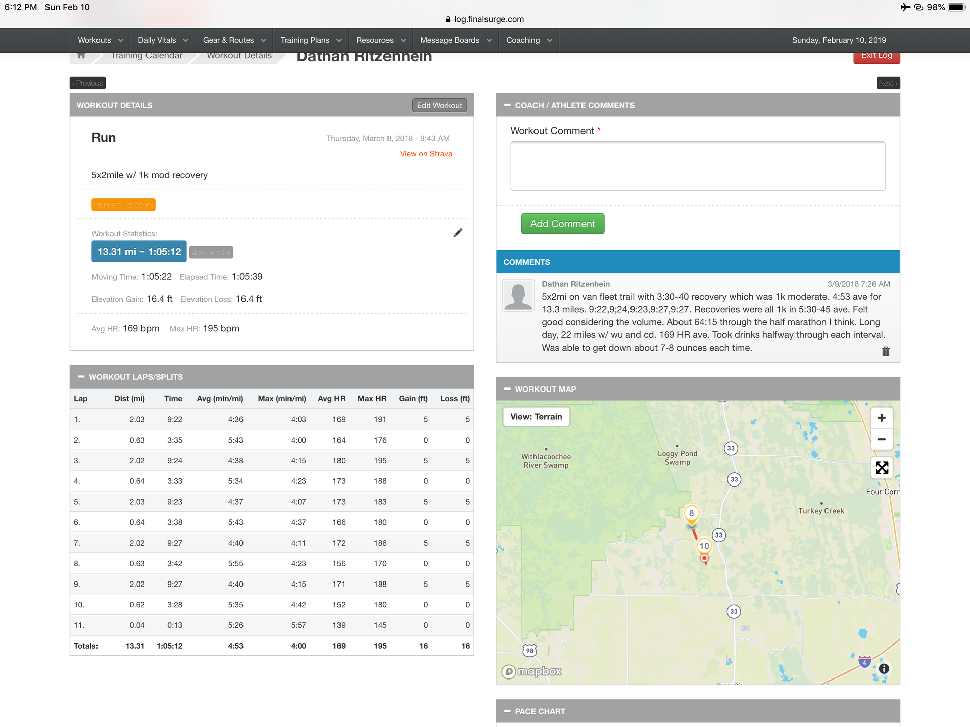The width and height of the screenshot is (970, 727).
Task: Go to home breadcrumb icon
Action: (81, 55)
